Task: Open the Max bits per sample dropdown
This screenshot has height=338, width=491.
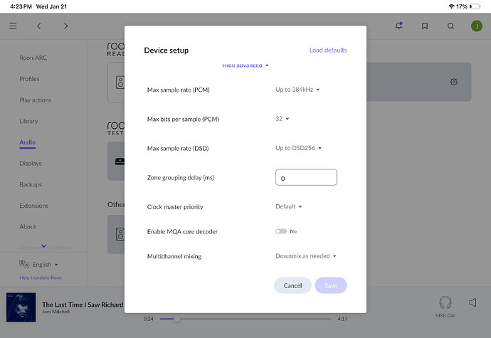Action: tap(283, 119)
